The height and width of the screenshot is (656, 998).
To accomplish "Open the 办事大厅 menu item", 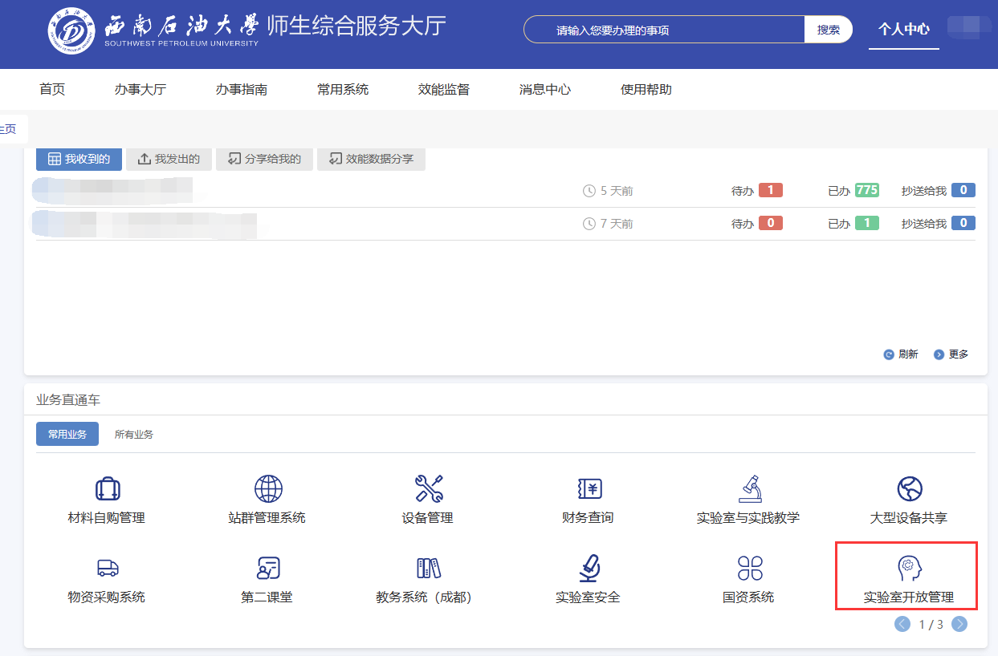I will [x=140, y=90].
